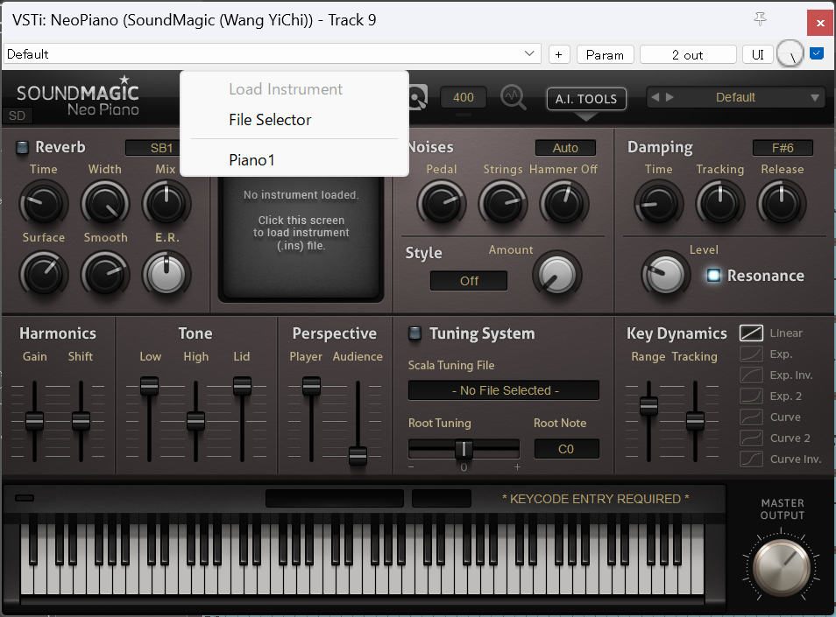Viewport: 836px width, 617px height.
Task: Toggle the plugin bypass checkbox
Action: point(816,53)
